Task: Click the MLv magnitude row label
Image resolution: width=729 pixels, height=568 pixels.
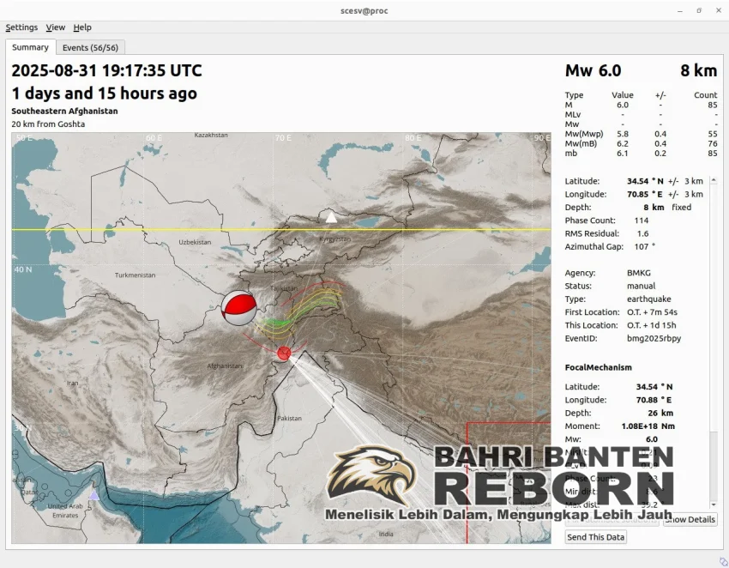Action: (573, 114)
